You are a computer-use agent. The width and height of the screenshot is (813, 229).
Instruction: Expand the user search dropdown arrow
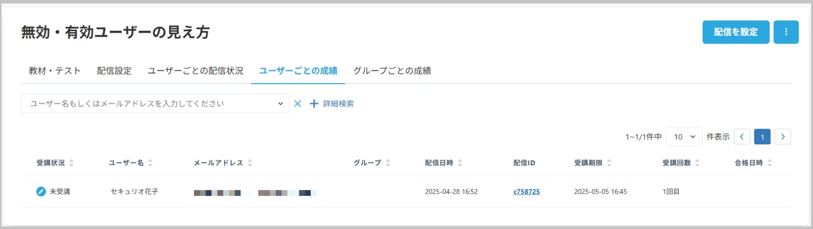click(280, 104)
